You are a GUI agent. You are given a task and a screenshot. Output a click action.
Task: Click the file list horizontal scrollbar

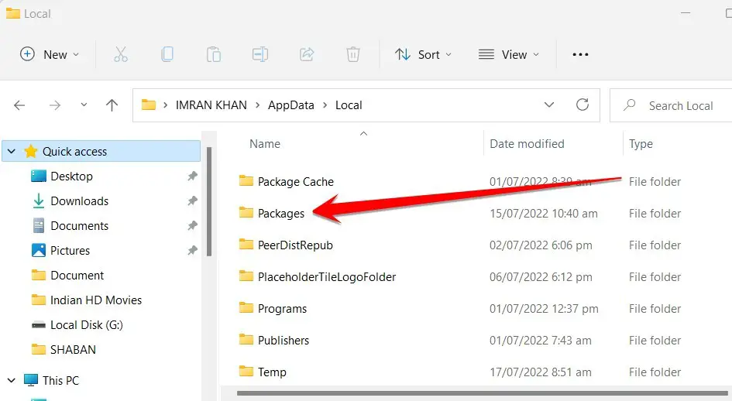(x=481, y=393)
